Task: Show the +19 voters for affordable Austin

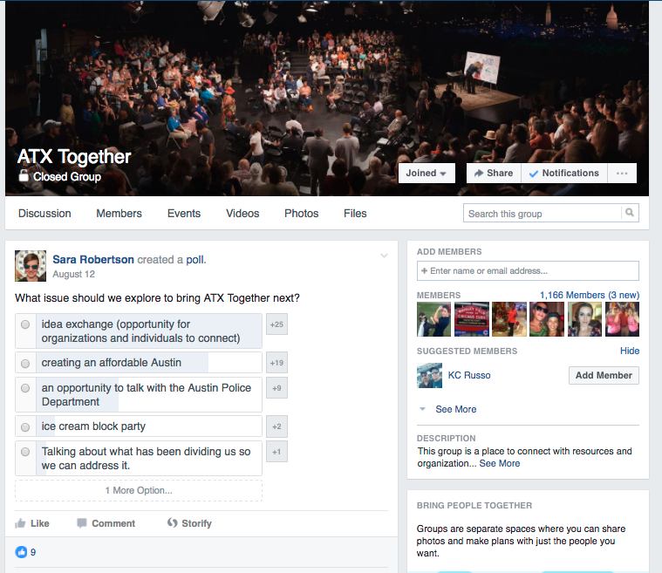Action: click(276, 362)
